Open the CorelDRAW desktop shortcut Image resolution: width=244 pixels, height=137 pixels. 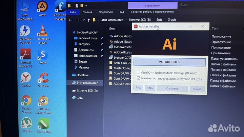[x=44, y=125]
